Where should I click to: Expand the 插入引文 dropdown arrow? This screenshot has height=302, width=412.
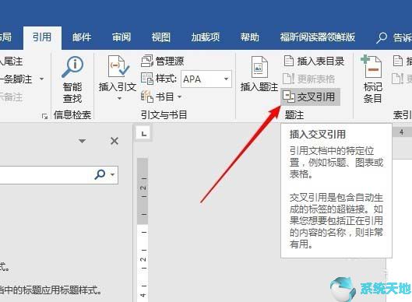coord(119,99)
